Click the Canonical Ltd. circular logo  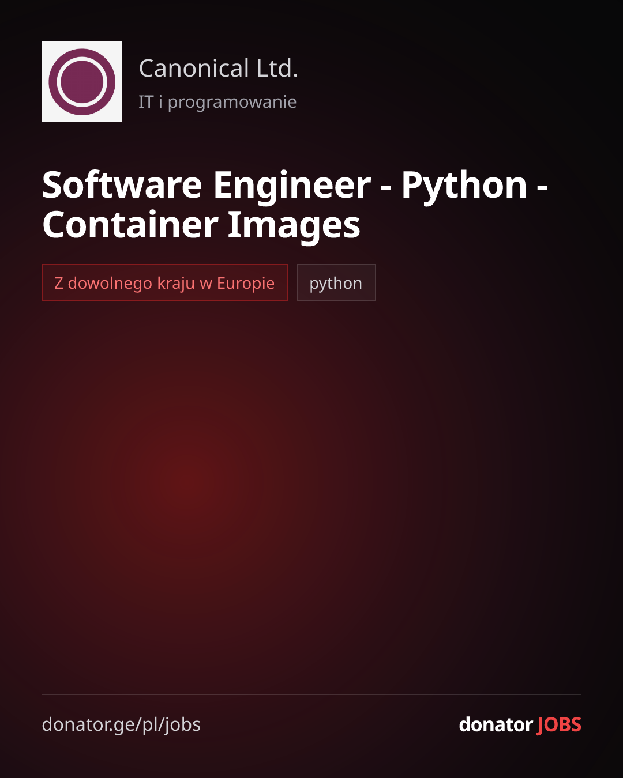(82, 82)
